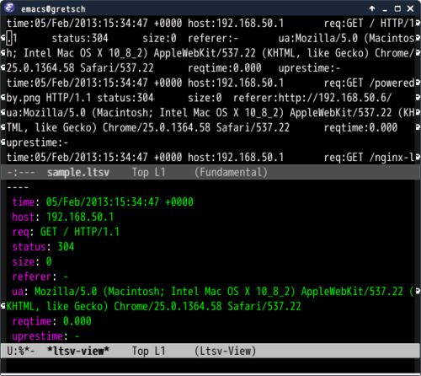
Task: Click the 'reqtime' key in the ltsv view
Action: 32,321
